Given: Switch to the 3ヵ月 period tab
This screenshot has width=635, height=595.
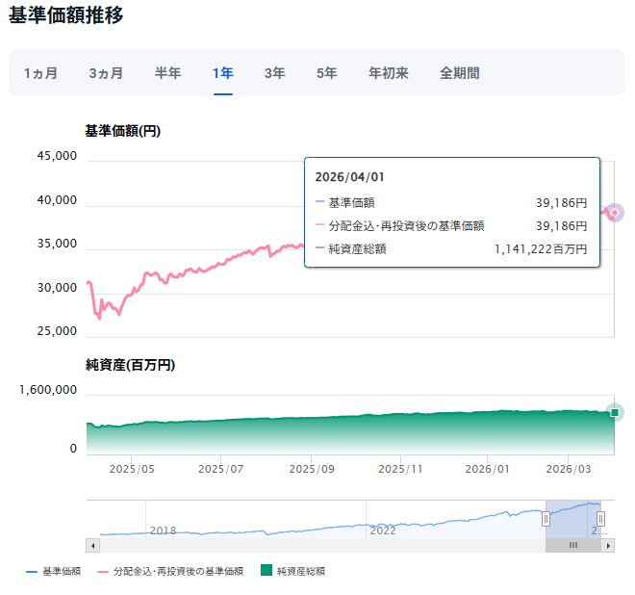Looking at the screenshot, I should [x=106, y=73].
